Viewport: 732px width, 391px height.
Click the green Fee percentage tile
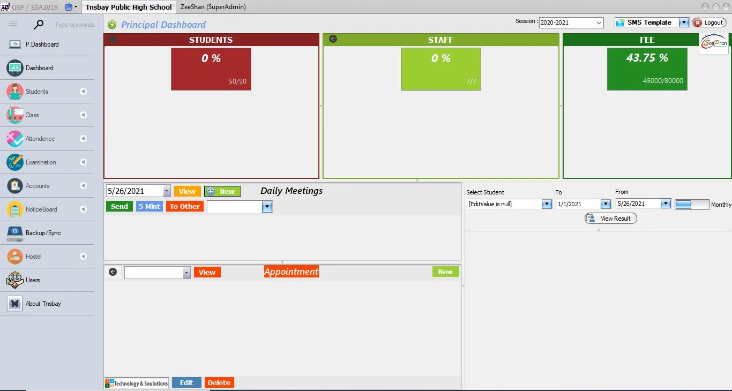pos(647,69)
